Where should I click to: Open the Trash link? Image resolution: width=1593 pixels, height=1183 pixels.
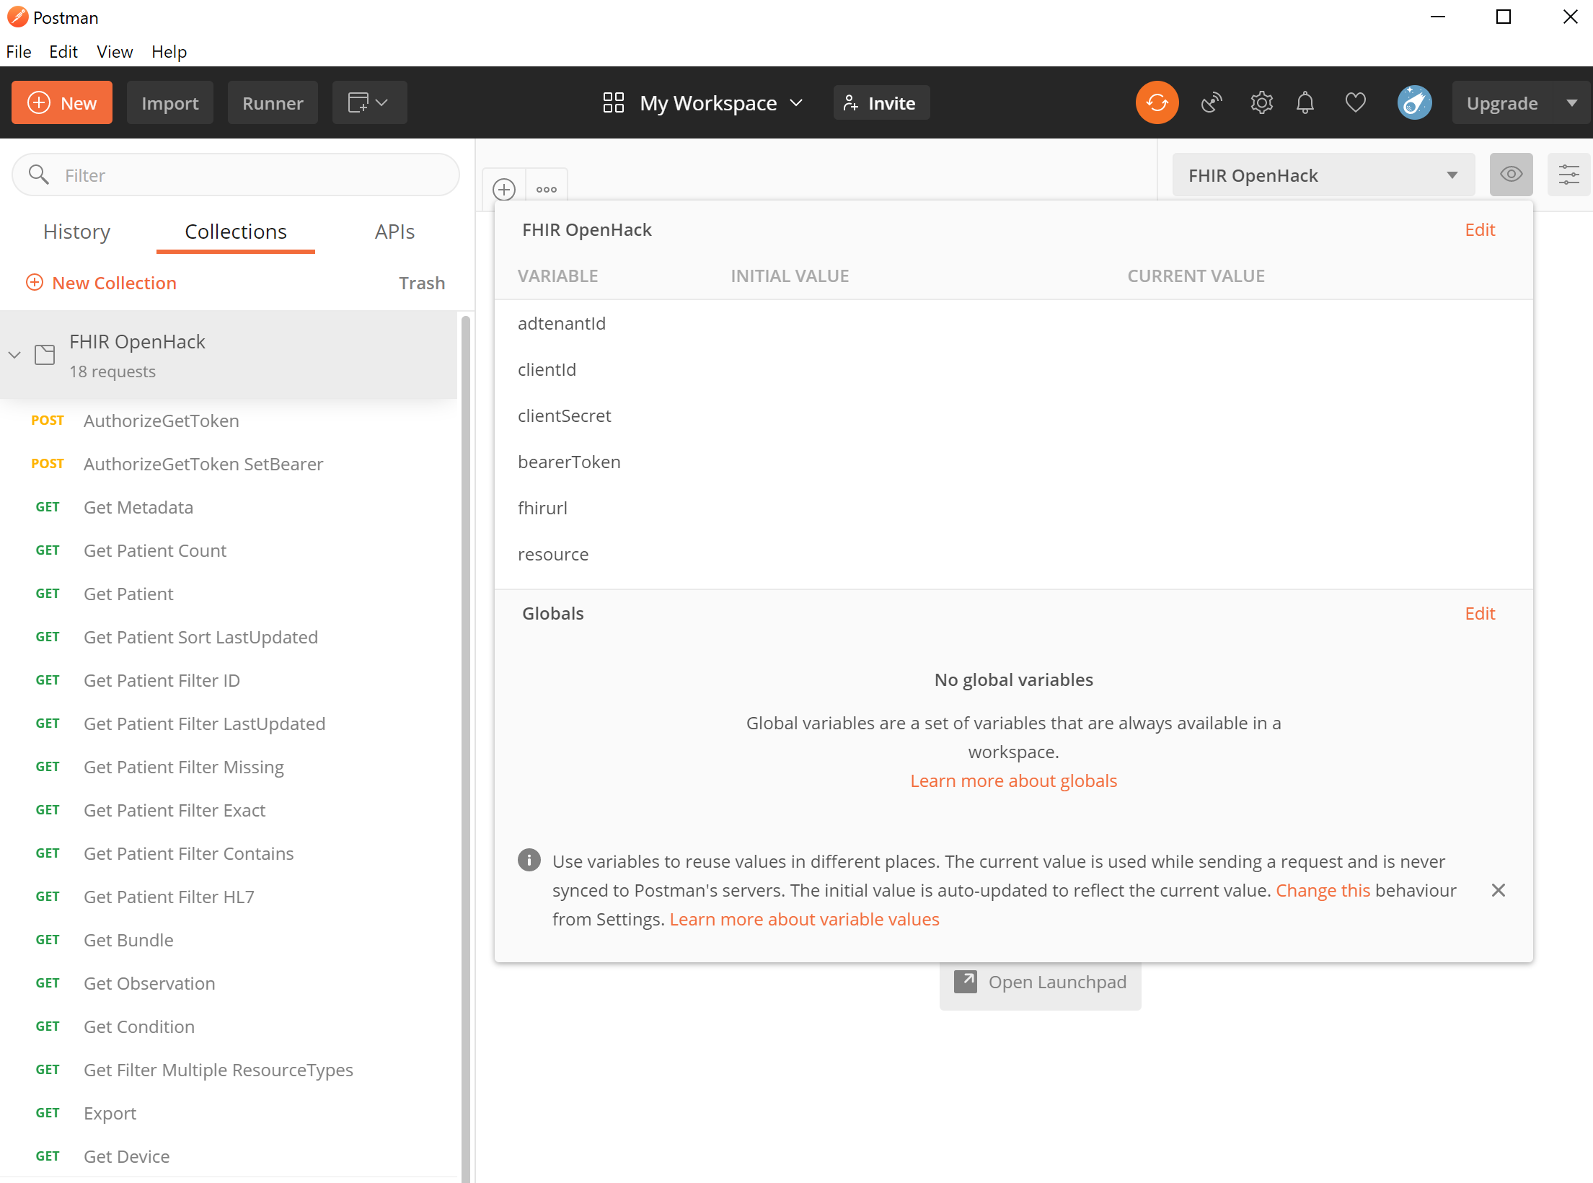[x=422, y=283]
